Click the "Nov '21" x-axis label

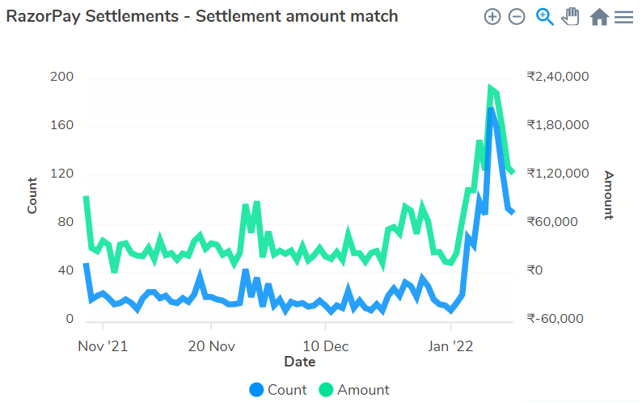[104, 346]
